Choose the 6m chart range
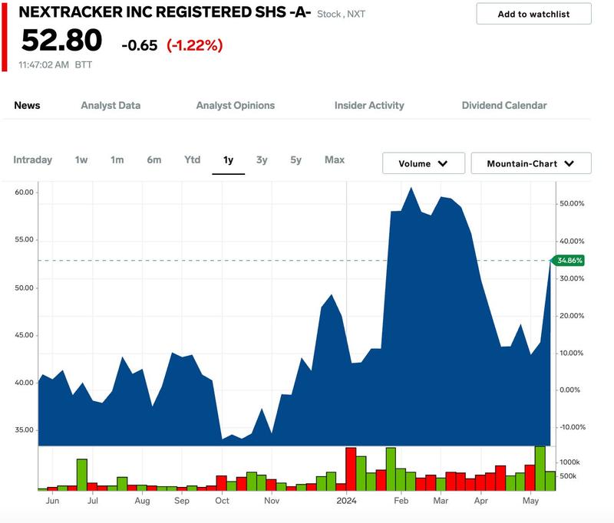614x523 pixels. pos(154,160)
